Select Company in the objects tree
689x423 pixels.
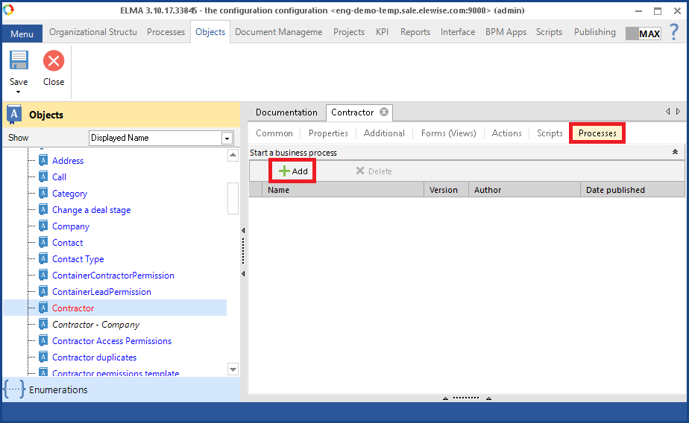(x=71, y=226)
